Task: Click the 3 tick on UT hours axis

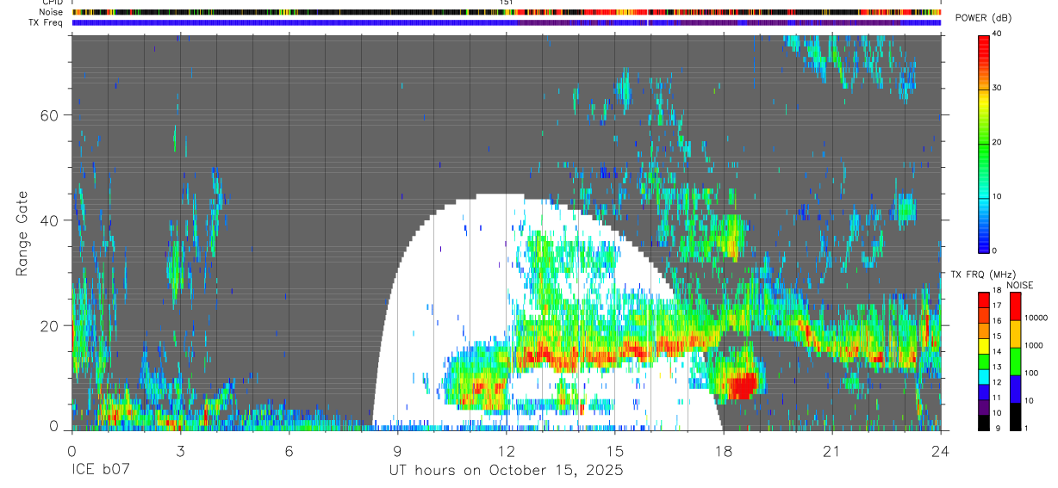Action: (x=180, y=450)
